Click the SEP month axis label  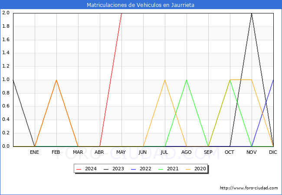pyautogui.click(x=208, y=152)
